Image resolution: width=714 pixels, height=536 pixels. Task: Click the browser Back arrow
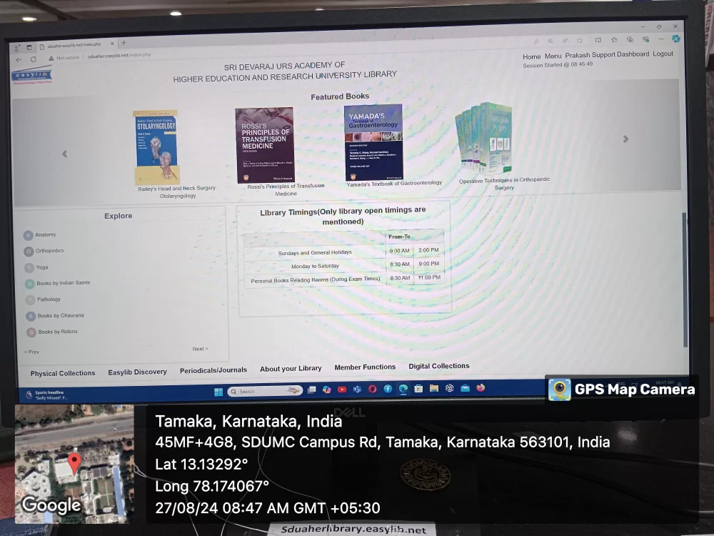tap(19, 60)
